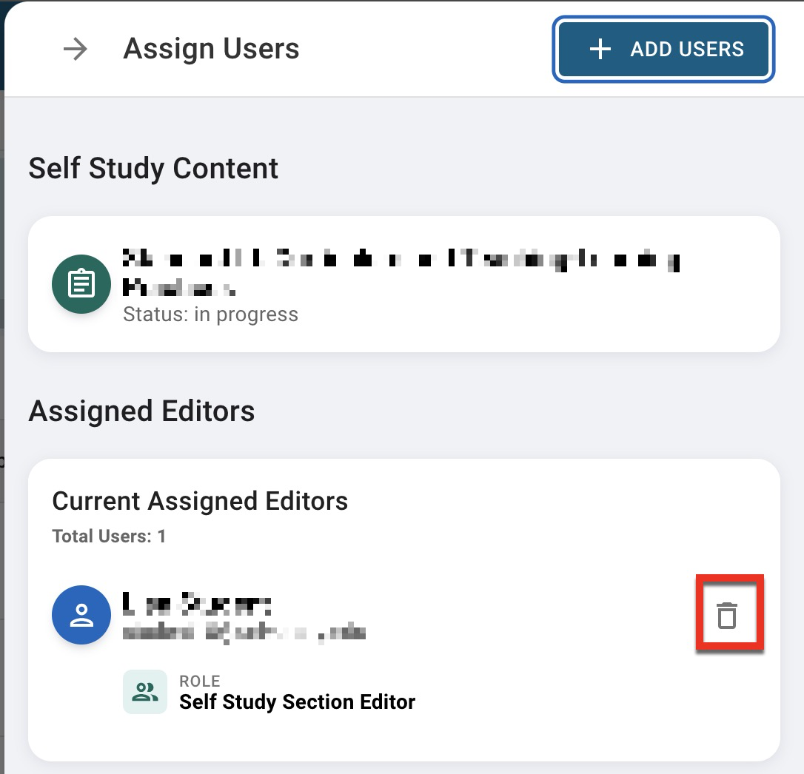Click the plus icon on ADD USERS
This screenshot has height=774, width=804.
tap(600, 50)
